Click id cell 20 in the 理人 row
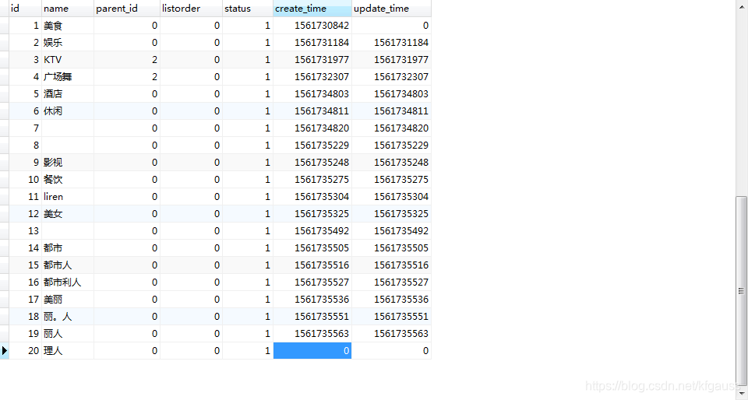 click(25, 351)
